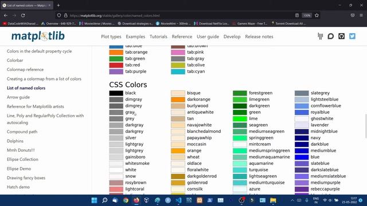
Task: Open XAMPP from the taskbar
Action: [200, 200]
